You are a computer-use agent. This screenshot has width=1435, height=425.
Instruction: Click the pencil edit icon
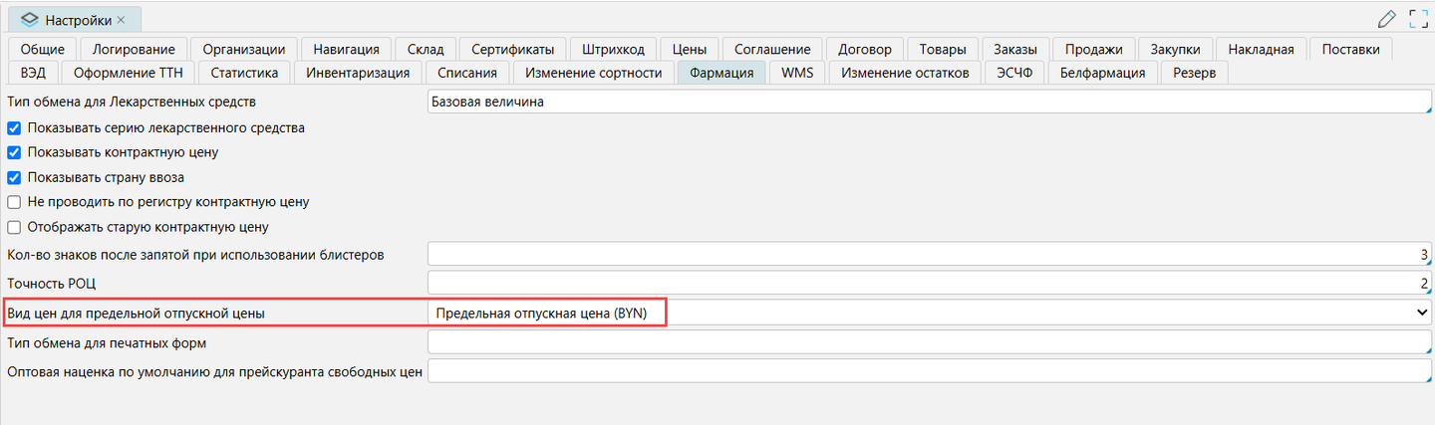click(x=1385, y=18)
